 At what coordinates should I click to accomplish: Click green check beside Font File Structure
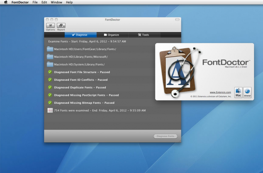coord(50,72)
